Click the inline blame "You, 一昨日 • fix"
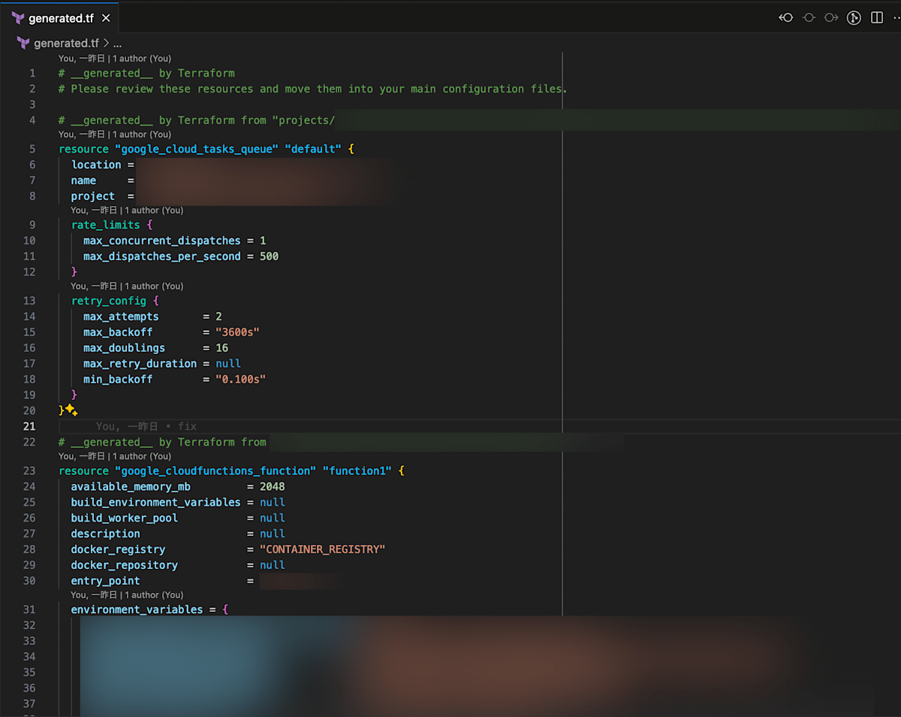 146,426
